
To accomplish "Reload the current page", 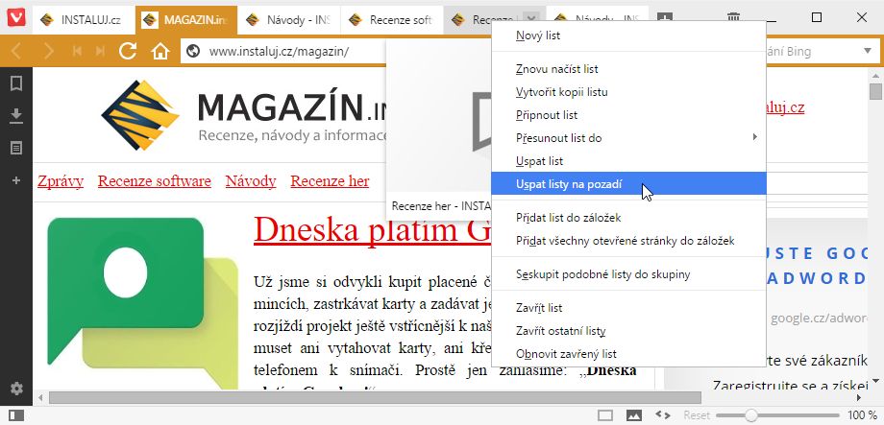I will (128, 51).
